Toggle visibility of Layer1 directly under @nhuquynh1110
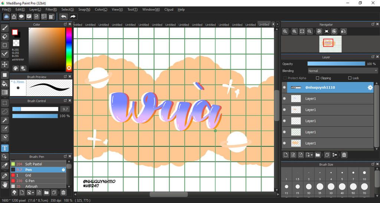The height and width of the screenshot is (203, 380). click(284, 99)
